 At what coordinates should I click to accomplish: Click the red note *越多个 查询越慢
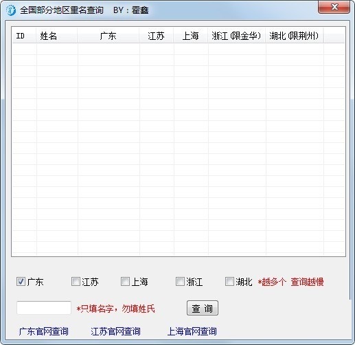tap(290, 282)
